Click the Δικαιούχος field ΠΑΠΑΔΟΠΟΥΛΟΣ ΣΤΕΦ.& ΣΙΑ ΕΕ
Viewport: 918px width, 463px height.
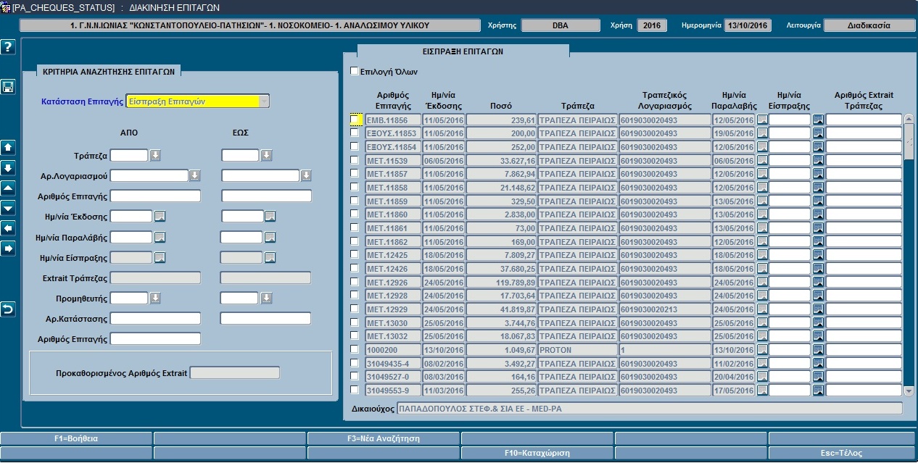(649, 409)
